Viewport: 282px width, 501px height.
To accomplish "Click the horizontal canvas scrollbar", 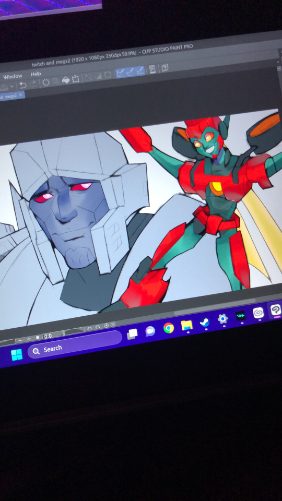I will (214, 308).
